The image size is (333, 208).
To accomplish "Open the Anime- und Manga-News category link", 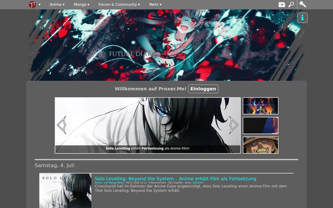I will click(x=109, y=183).
